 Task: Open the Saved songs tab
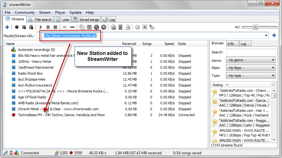(86, 20)
